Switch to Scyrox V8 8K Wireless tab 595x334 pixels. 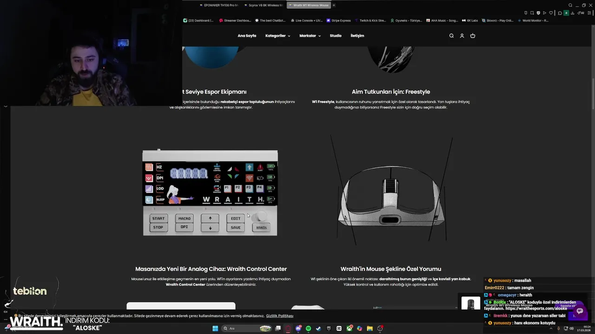click(263, 5)
